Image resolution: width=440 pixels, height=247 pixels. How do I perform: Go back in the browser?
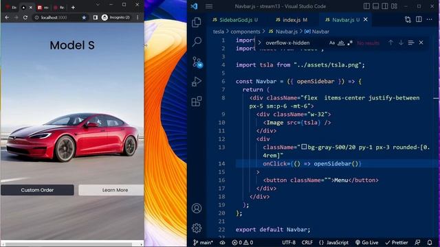coord(7,17)
